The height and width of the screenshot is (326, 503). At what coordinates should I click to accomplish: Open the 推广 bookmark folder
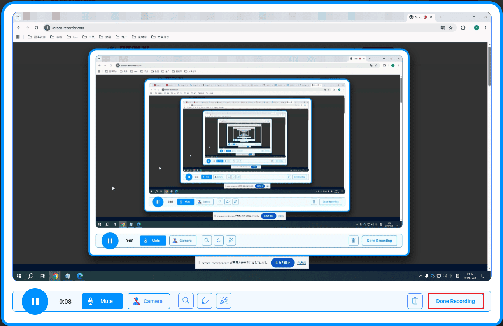[x=121, y=37]
